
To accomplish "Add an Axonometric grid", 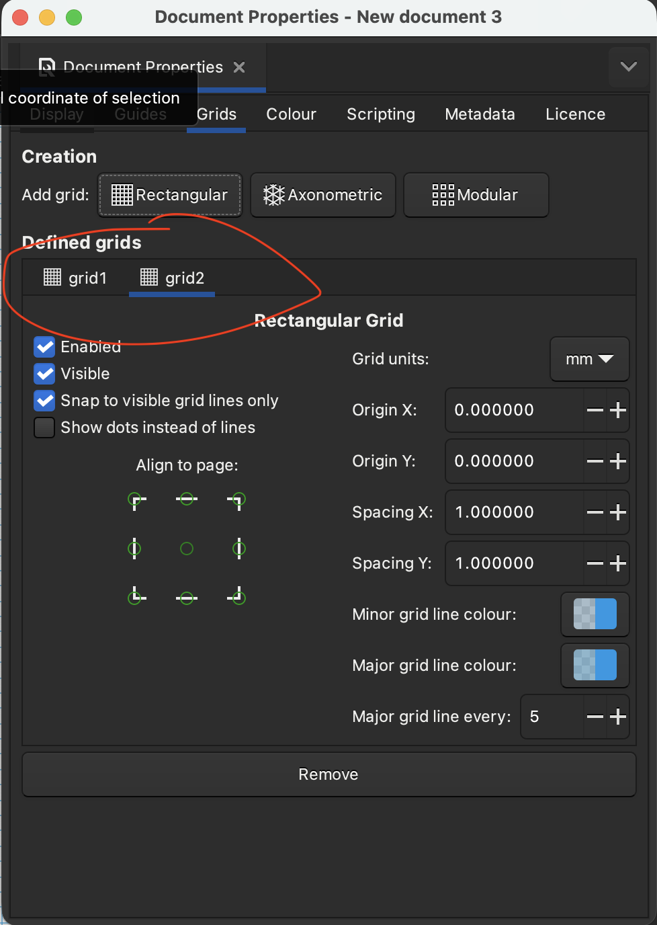I will (322, 195).
